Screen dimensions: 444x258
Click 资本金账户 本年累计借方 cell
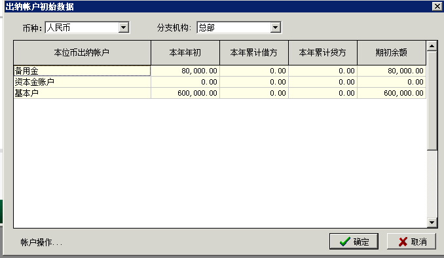(254, 82)
